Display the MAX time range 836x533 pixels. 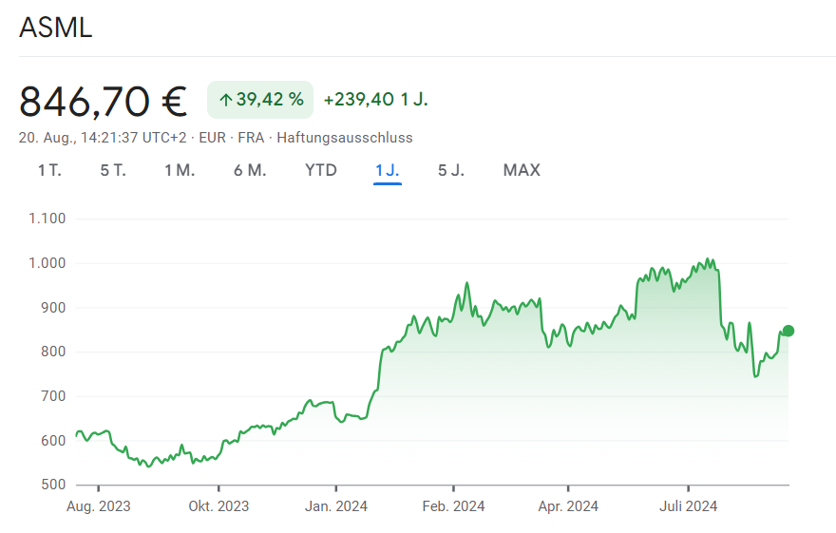(522, 171)
